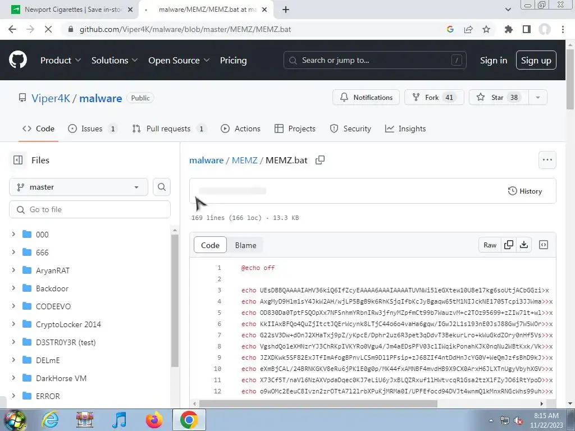Click the file search magnifier icon
Viewport: 575px width, 431px height.
click(161, 187)
